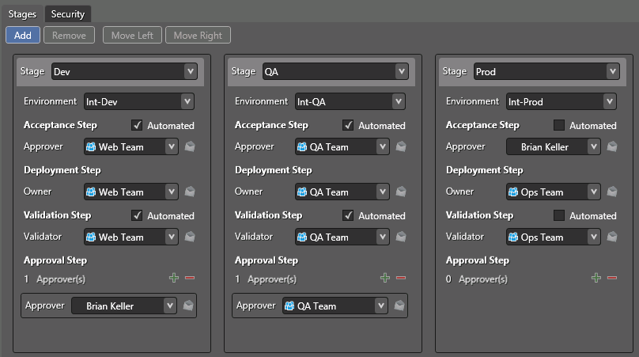
Task: Open the Ops Team Validator dropdown in Prod
Action: click(x=593, y=237)
